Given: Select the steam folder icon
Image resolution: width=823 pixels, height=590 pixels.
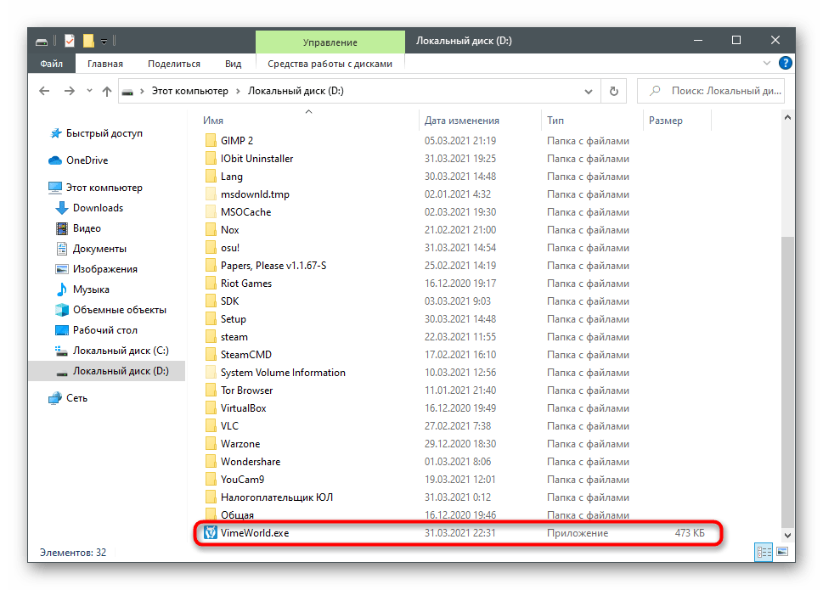Looking at the screenshot, I should point(211,336).
